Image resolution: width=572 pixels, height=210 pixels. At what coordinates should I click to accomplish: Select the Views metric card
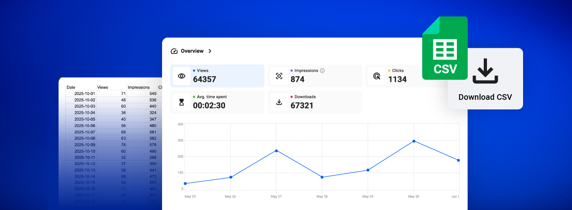click(217, 76)
